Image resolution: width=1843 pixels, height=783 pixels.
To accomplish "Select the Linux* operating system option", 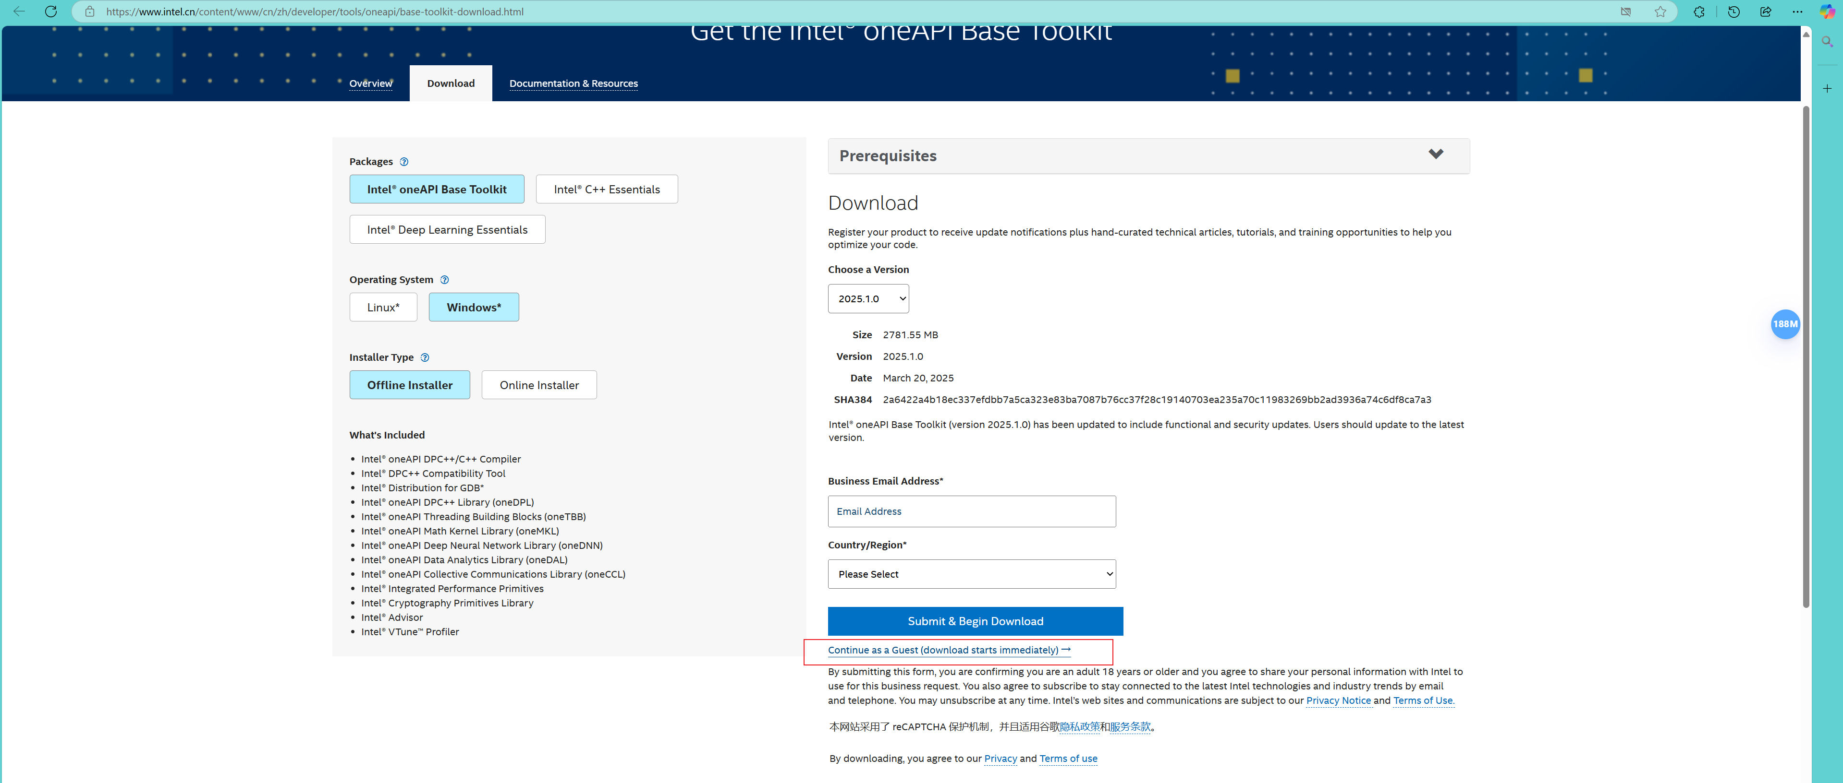I will 383,307.
